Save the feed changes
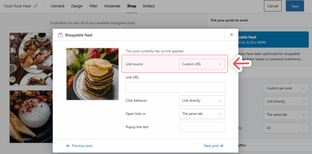 [x=295, y=6]
